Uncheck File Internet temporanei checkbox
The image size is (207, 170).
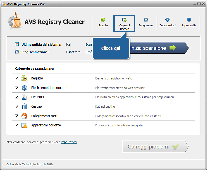coord(16,88)
